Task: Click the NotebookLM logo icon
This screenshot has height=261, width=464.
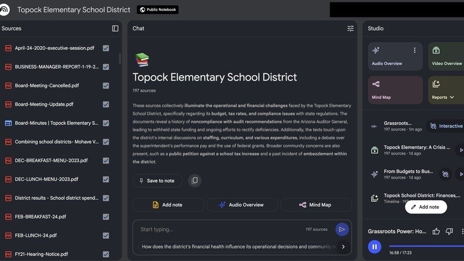Action: (6, 10)
